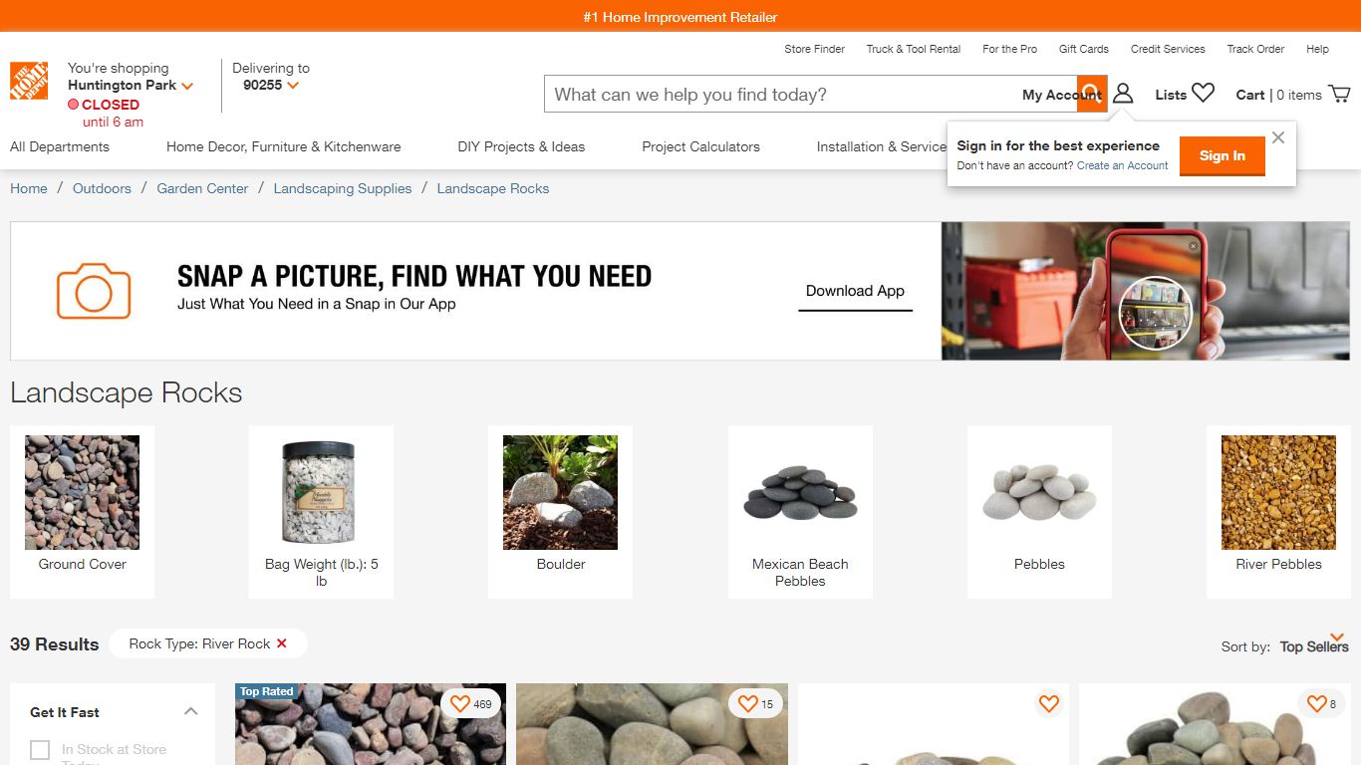Go to Landscaping Supplies breadcrumb
The height and width of the screenshot is (765, 1361).
tap(343, 188)
